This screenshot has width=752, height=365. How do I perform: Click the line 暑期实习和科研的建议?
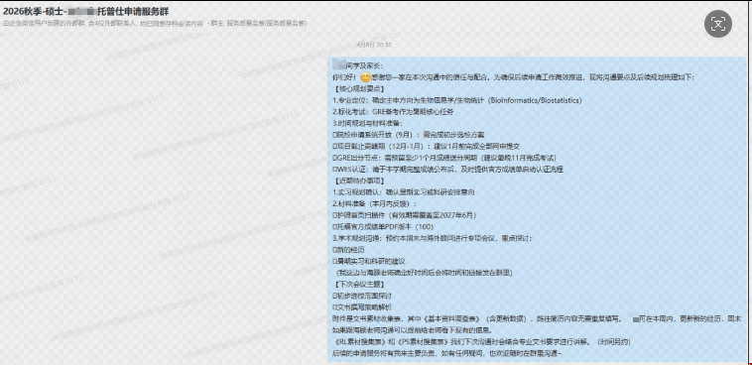coord(369,261)
